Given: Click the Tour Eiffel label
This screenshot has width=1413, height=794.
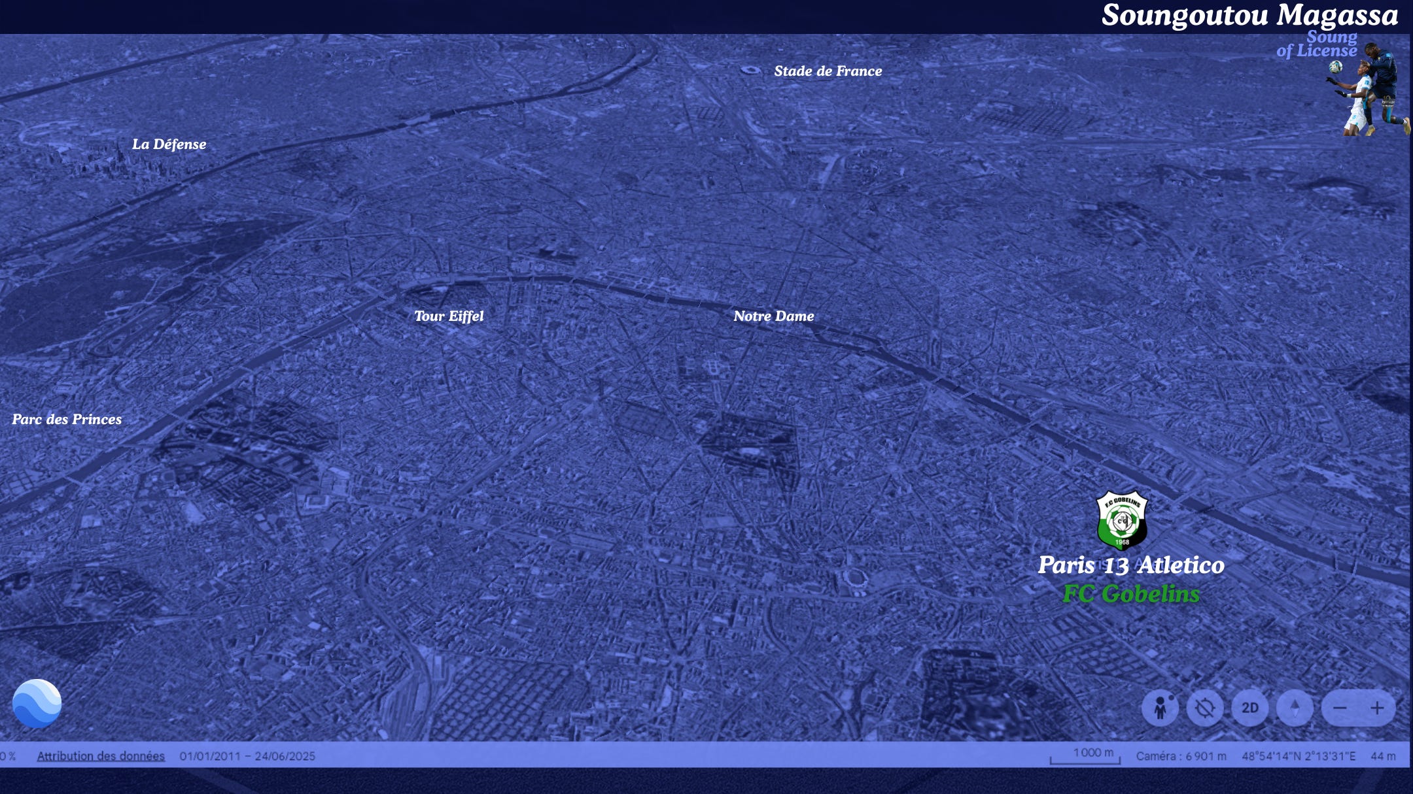Looking at the screenshot, I should click(x=449, y=316).
